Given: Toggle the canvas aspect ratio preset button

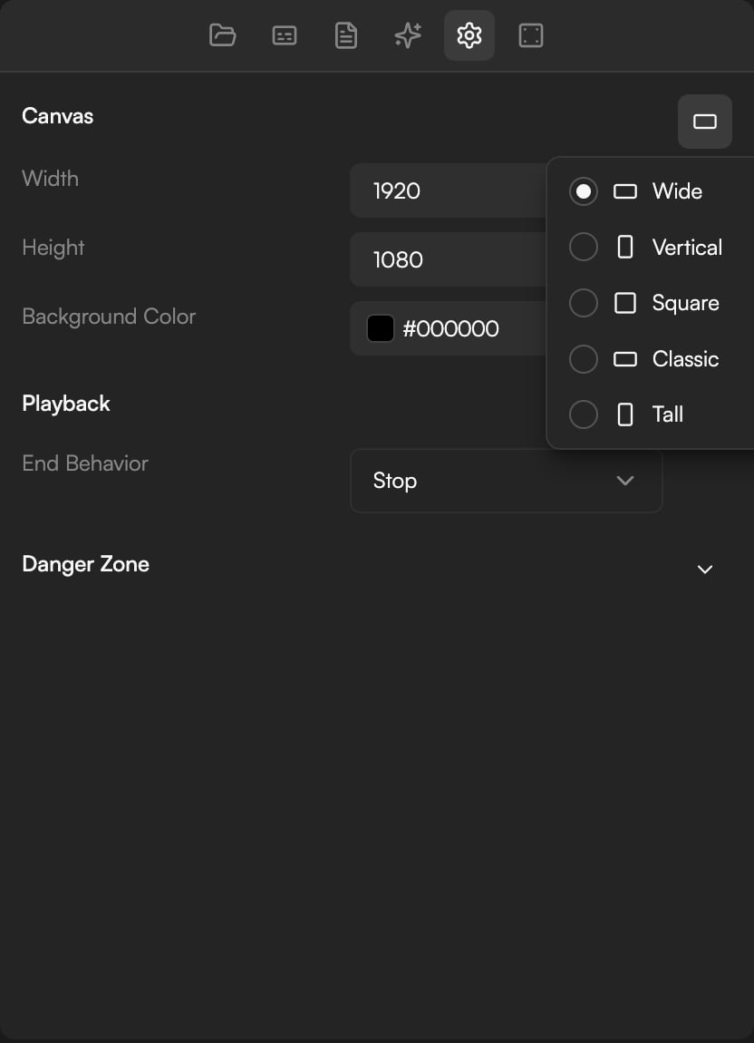Looking at the screenshot, I should click(x=705, y=121).
